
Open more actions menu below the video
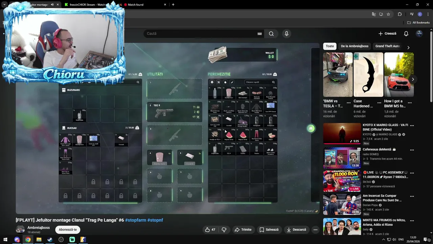click(315, 229)
